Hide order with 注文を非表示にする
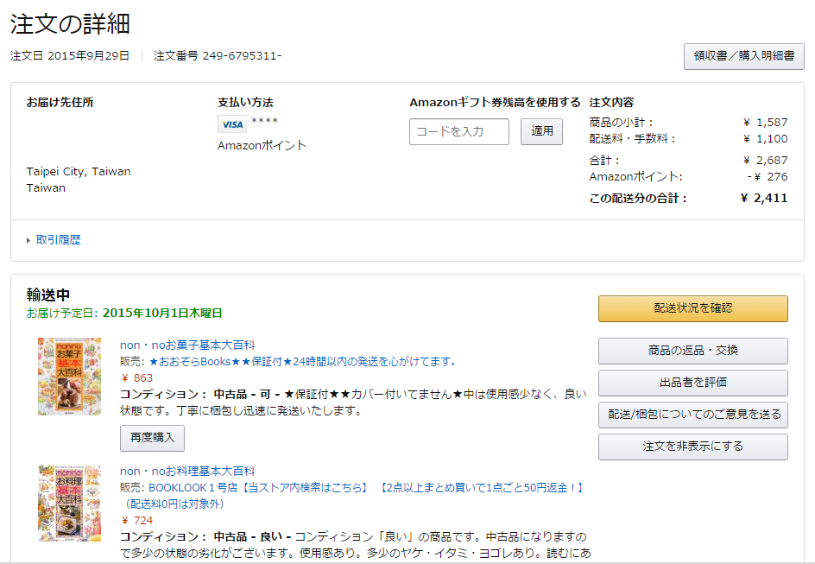The image size is (815, 564). (692, 447)
